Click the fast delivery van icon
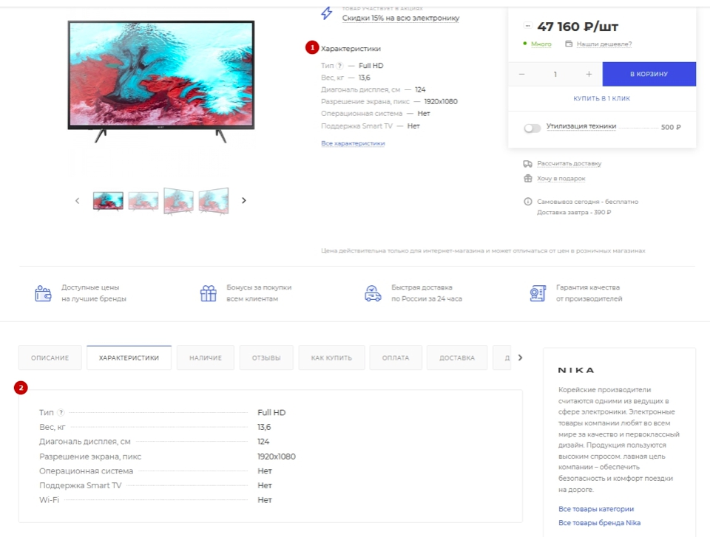 pos(373,293)
